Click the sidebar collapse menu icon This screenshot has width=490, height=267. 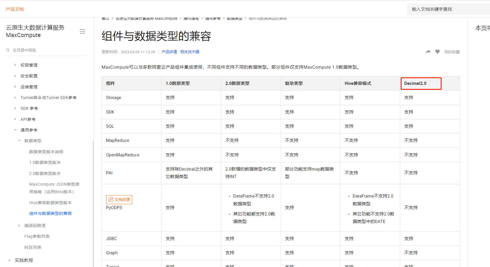click(82, 31)
